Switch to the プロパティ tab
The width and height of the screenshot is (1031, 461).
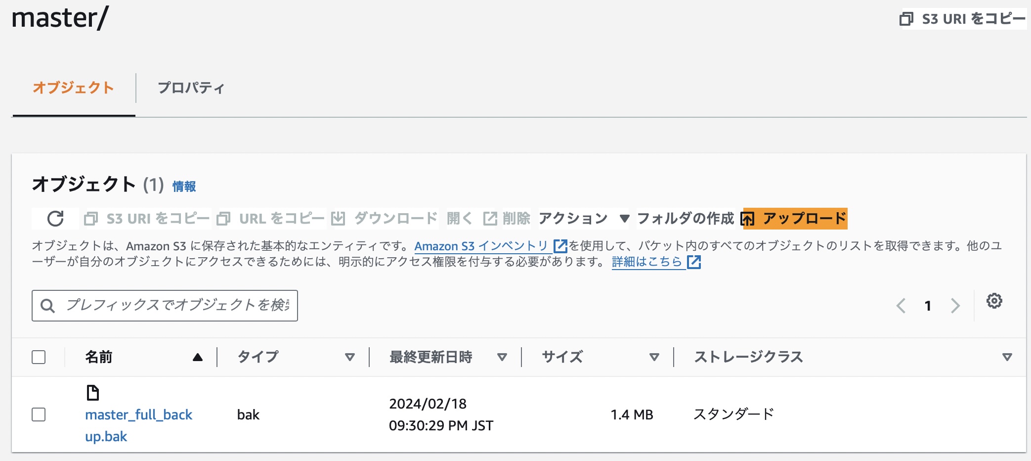pos(191,88)
